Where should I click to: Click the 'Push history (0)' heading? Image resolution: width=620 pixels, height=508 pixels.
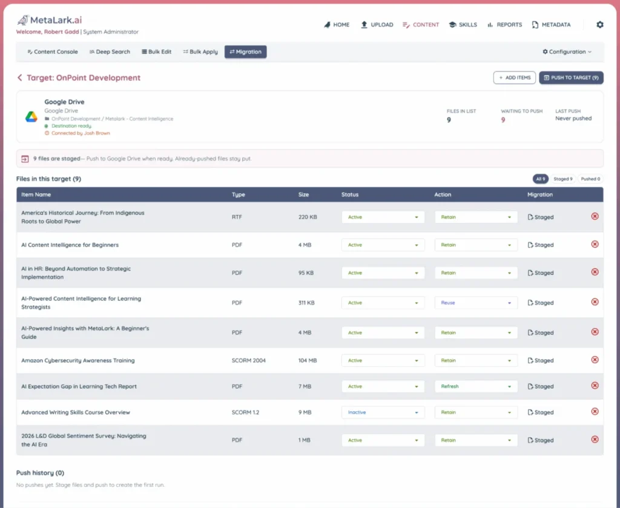tap(40, 473)
